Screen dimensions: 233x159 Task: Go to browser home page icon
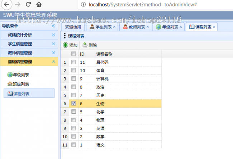(x=39, y=4)
